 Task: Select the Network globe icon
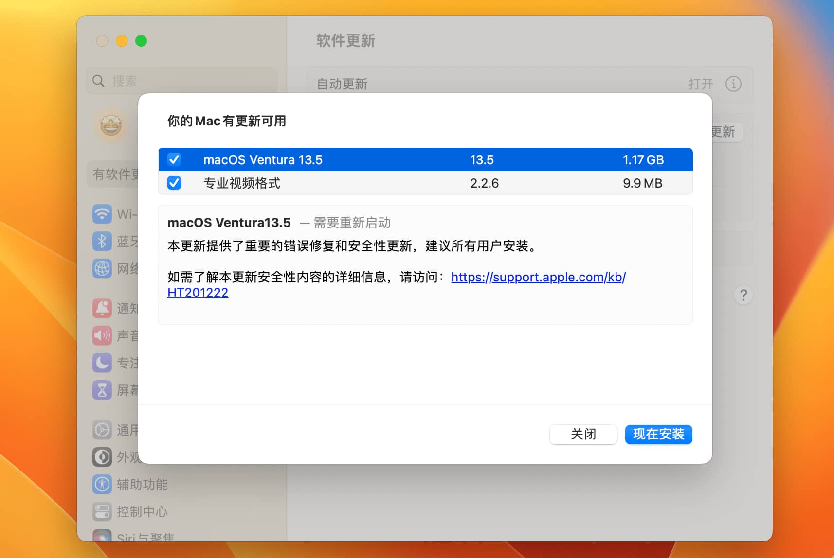pyautogui.click(x=102, y=268)
